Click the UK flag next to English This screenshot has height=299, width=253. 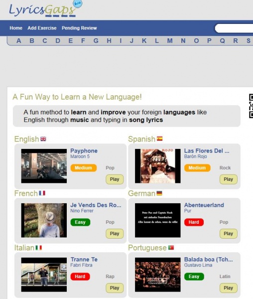coord(43,139)
